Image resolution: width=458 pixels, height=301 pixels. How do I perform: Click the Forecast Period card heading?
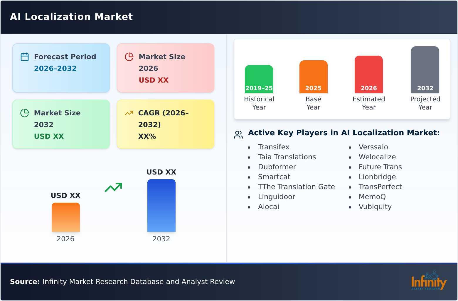click(65, 57)
